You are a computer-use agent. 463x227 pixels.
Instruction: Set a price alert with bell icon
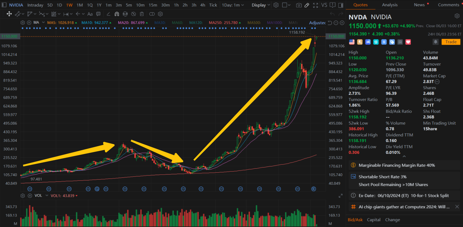point(436,42)
